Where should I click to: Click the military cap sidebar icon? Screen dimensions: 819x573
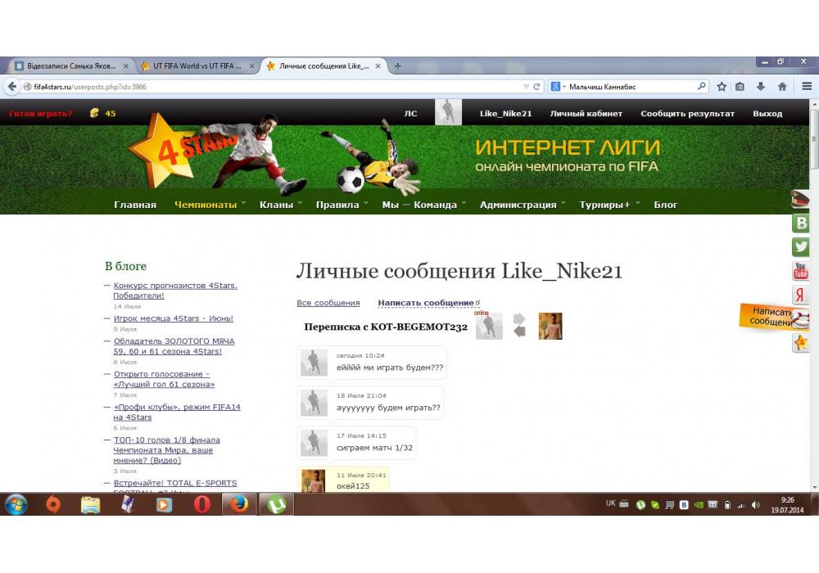click(800, 199)
